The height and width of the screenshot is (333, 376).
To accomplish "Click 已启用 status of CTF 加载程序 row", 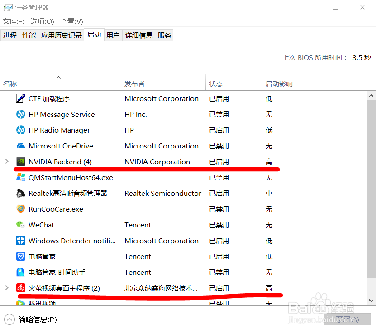I will [219, 98].
